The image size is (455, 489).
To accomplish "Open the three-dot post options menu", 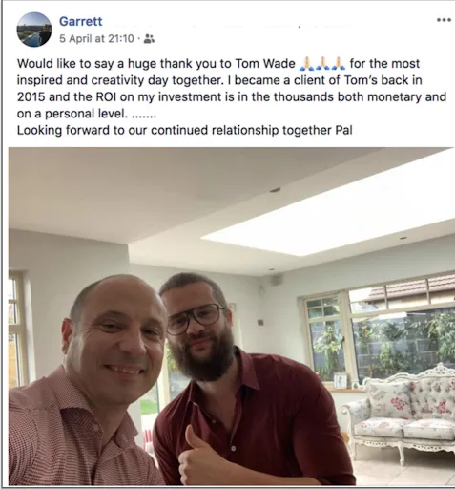I will click(x=444, y=20).
